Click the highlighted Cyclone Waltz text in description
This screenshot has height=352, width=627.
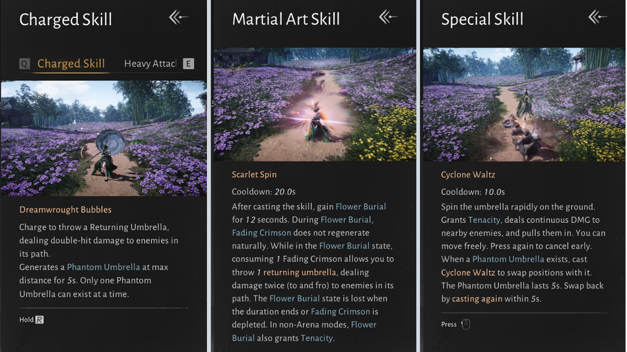468,272
